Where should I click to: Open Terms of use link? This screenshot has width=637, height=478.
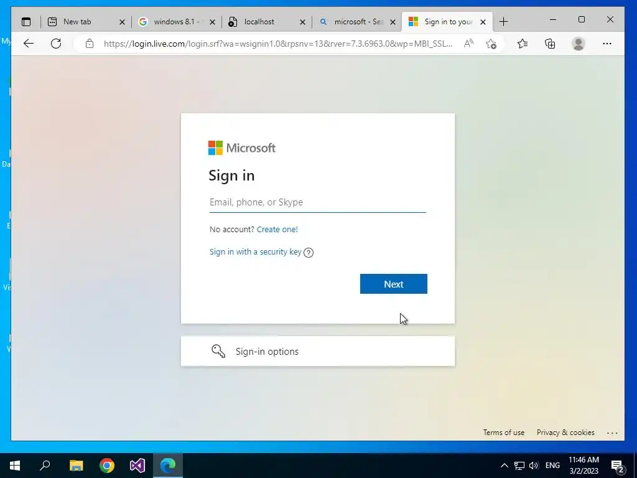[503, 433]
